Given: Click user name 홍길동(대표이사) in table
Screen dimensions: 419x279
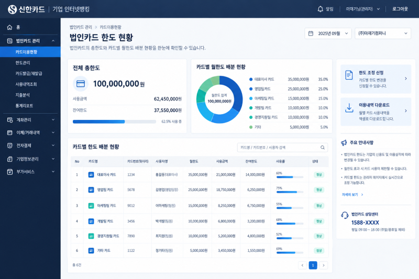Looking at the screenshot, I should (167, 175).
